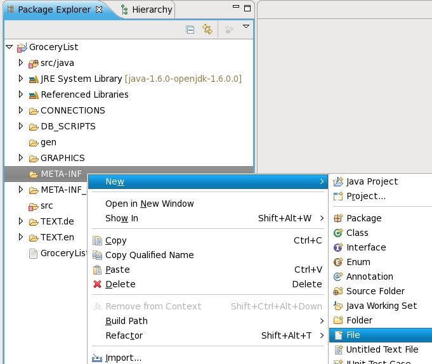Expand the src/java source folder
This screenshot has height=364, width=432.
coord(20,63)
